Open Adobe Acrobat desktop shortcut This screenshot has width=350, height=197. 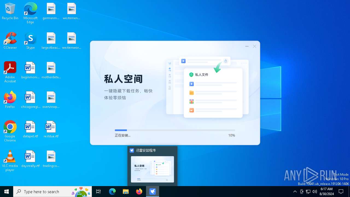click(10, 72)
